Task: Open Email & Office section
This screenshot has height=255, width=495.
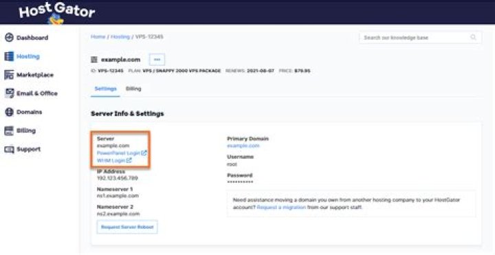Action: [x=37, y=93]
